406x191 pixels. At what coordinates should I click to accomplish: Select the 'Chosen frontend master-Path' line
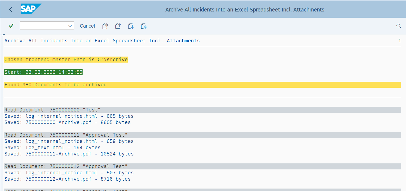(66, 60)
